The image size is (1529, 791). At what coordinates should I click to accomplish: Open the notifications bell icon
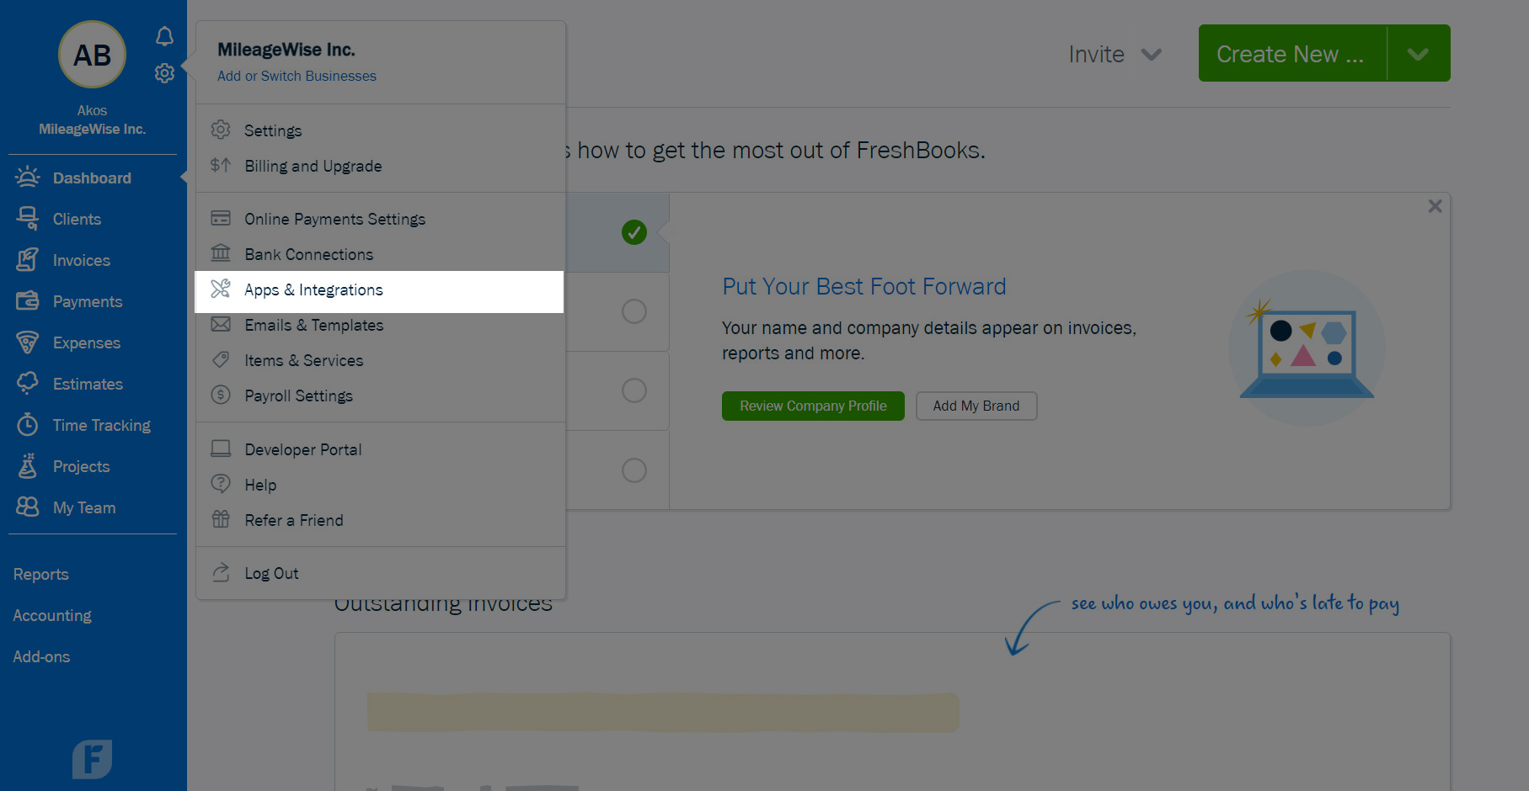coord(164,36)
